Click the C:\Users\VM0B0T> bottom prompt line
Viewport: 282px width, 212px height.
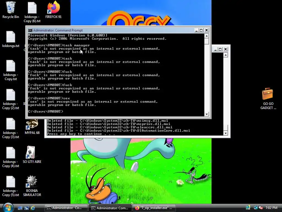pyautogui.click(x=45, y=112)
